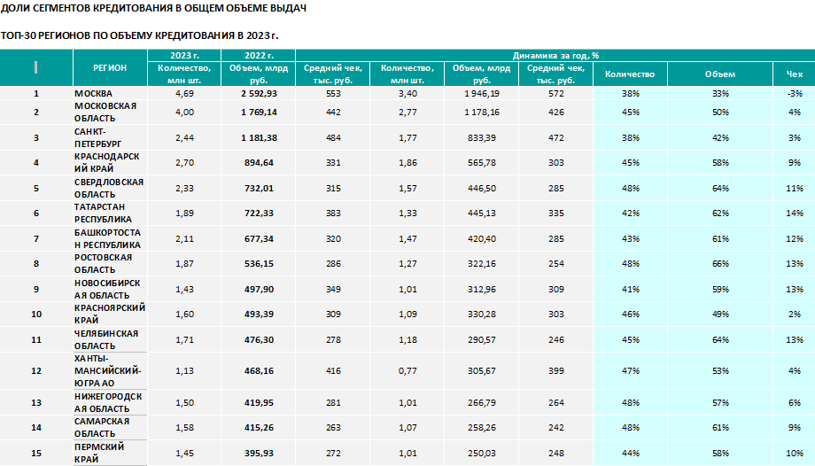Click row number '12' cell
815x466 pixels.
(36, 371)
